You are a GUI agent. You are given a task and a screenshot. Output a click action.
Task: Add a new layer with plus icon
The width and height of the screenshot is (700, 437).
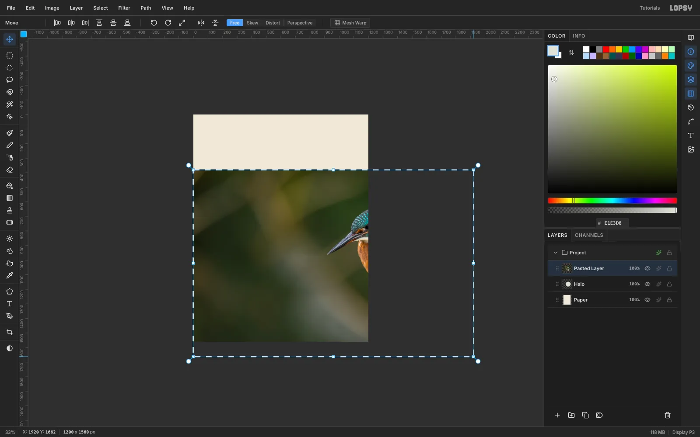557,415
